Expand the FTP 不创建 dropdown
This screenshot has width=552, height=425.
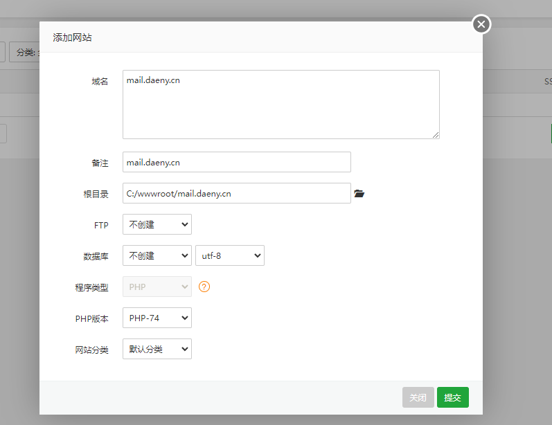pos(157,224)
